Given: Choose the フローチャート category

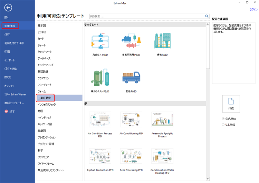Looking at the screenshot, I should [45, 85].
